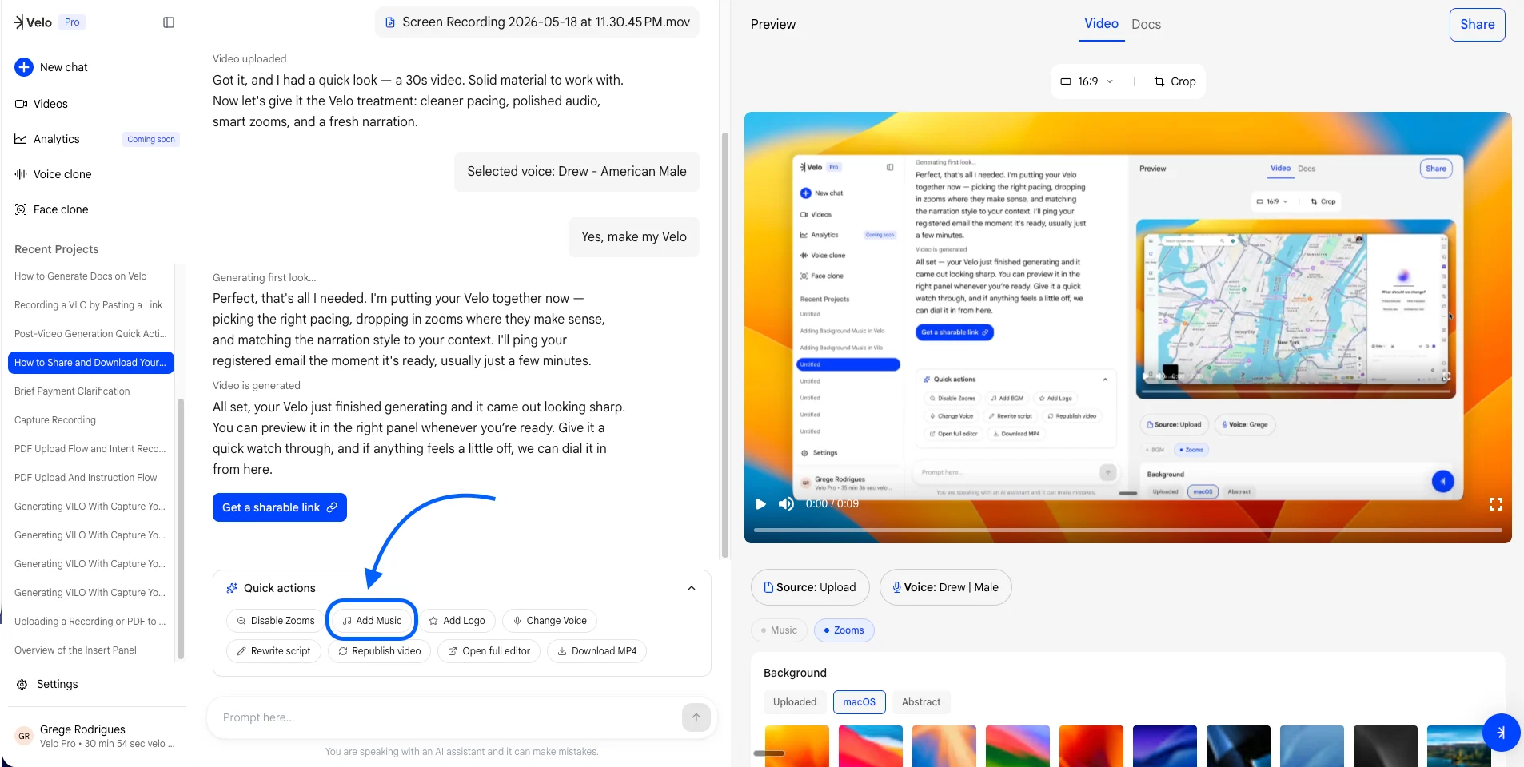This screenshot has height=767, width=1524.
Task: Open full editor from quick actions
Action: coord(489,651)
